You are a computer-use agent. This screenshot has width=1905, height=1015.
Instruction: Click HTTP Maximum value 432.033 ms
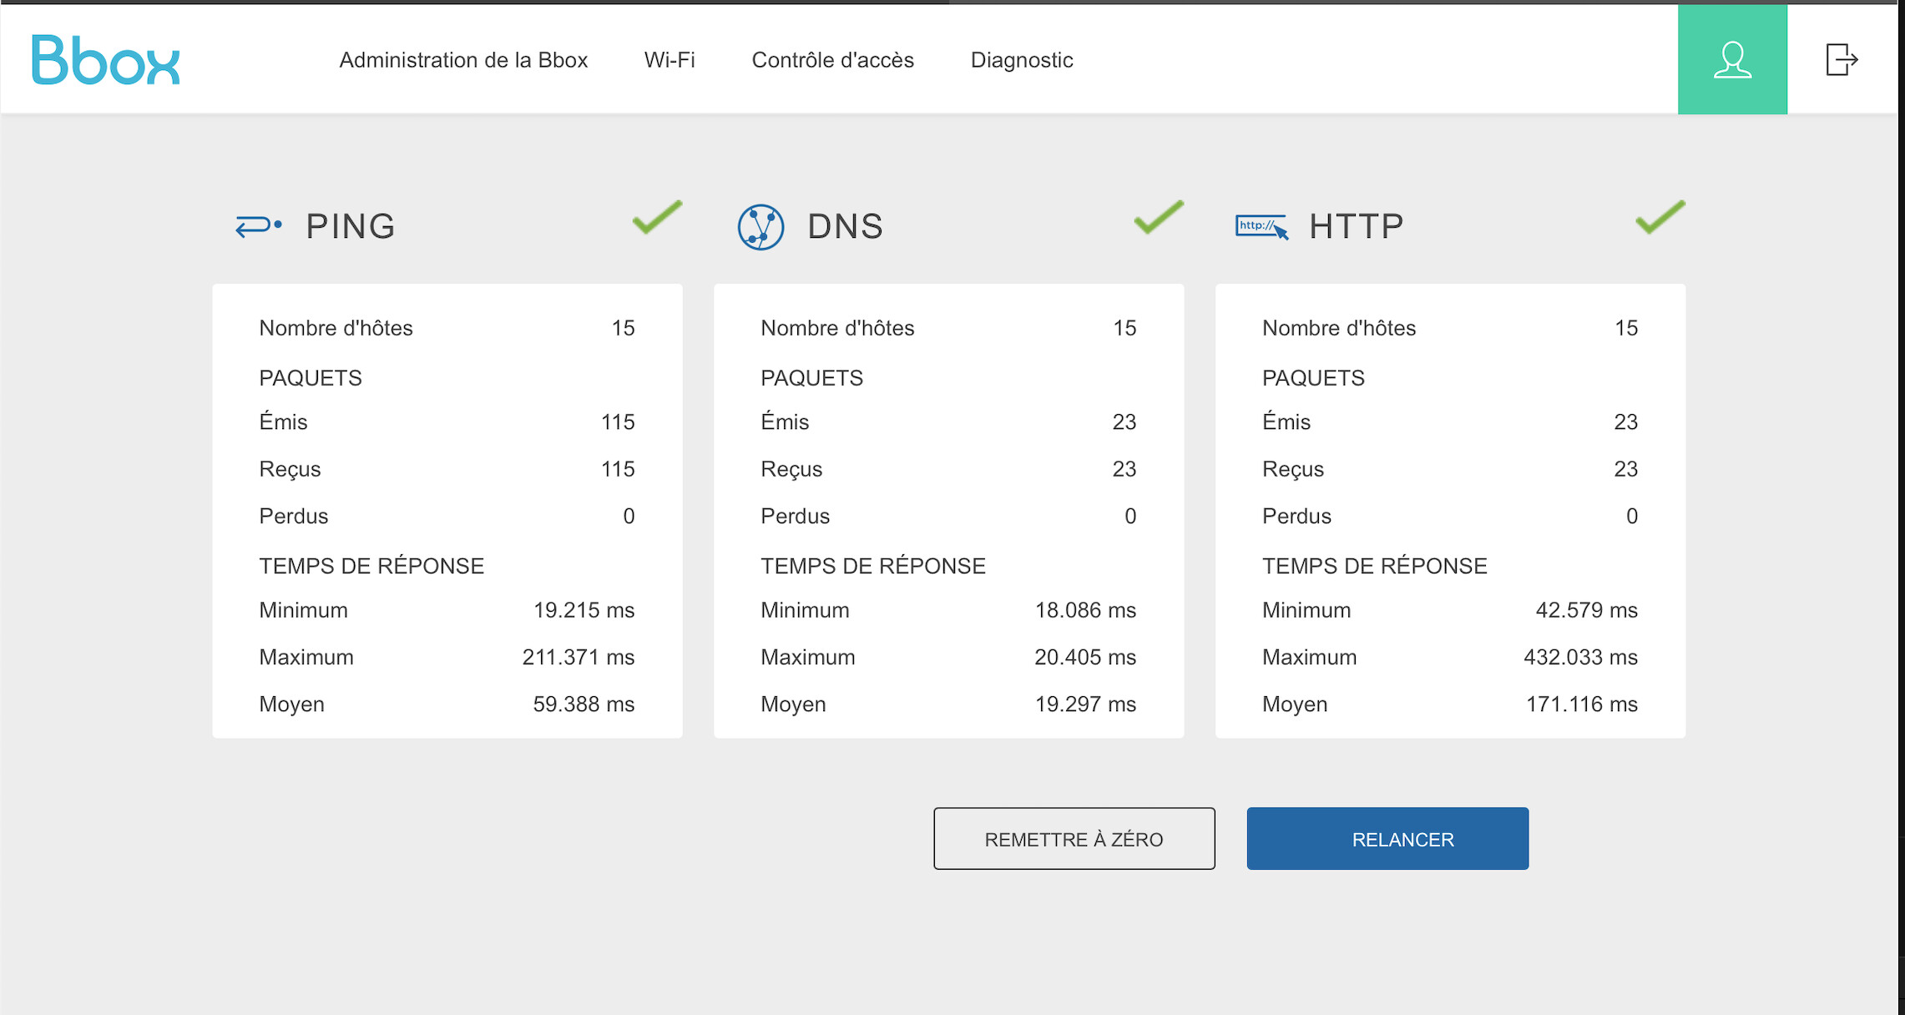pos(1580,657)
